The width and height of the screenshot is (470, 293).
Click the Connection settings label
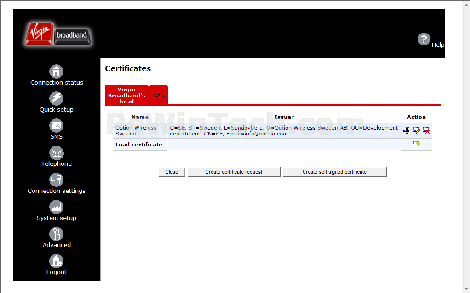57,191
